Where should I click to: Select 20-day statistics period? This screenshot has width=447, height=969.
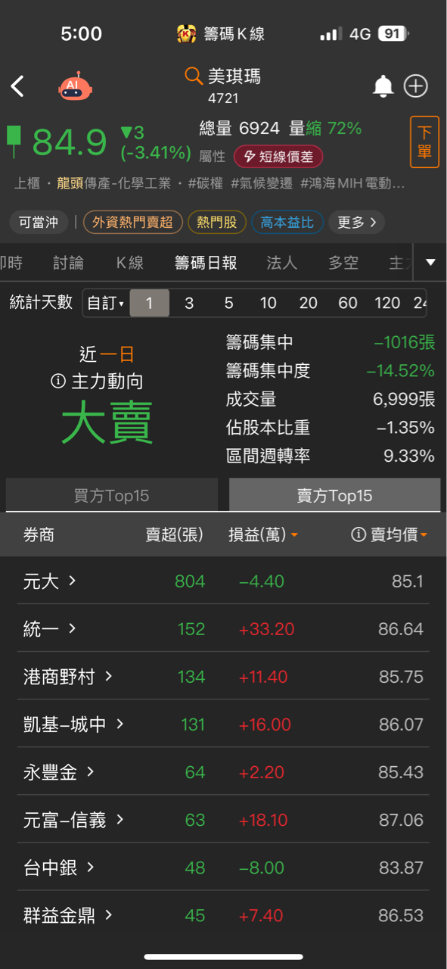[308, 304]
